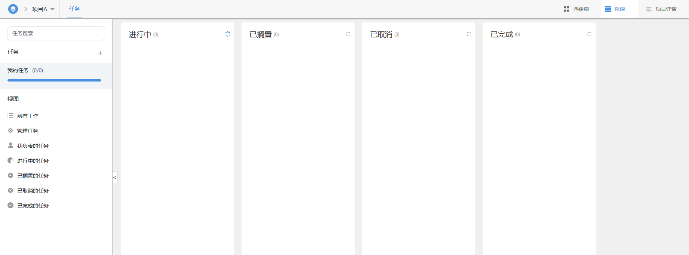Collapse the left sidebar panel
This screenshot has height=255, width=689.
tap(115, 177)
